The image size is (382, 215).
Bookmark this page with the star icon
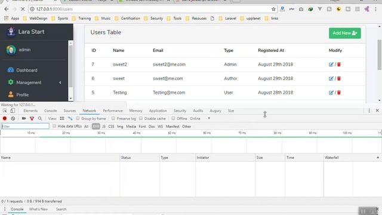coord(273,9)
